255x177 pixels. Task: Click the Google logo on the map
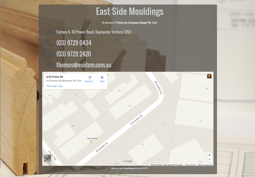[x=128, y=161]
